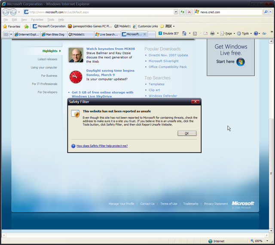Open the Home button dropdown arrow
275x245 pixels.
pos(189,34)
